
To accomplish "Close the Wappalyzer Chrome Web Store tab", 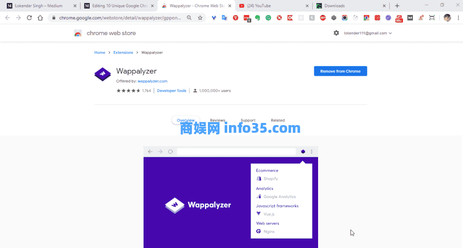I will tap(230, 6).
